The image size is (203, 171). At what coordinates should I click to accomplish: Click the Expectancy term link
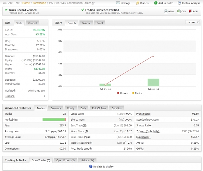[x=143, y=137]
